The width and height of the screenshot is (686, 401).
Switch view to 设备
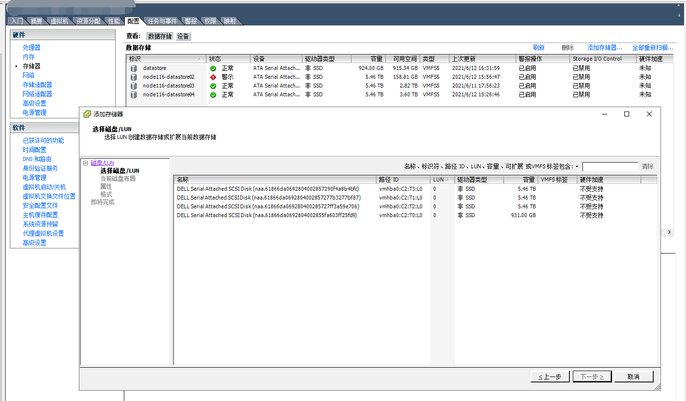tap(183, 37)
